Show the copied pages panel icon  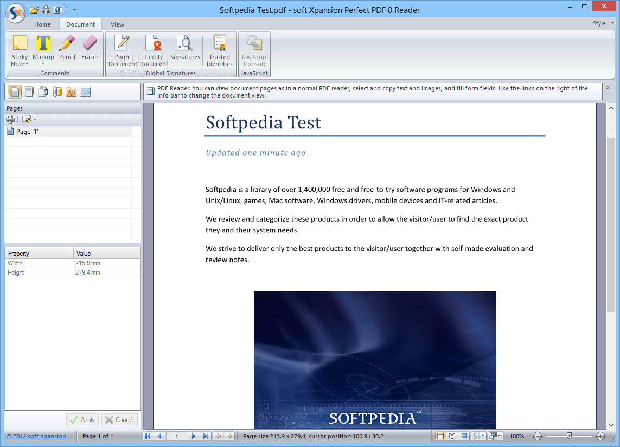43,92
